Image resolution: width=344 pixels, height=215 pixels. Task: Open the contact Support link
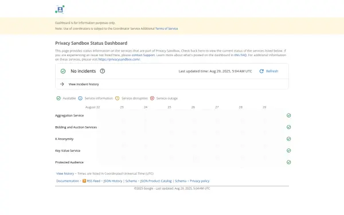(143, 55)
